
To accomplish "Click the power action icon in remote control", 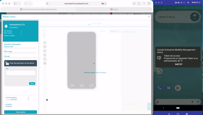I will [45, 42].
